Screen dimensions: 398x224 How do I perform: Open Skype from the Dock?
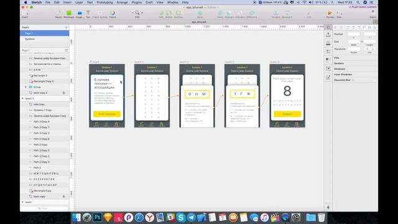tap(181, 218)
